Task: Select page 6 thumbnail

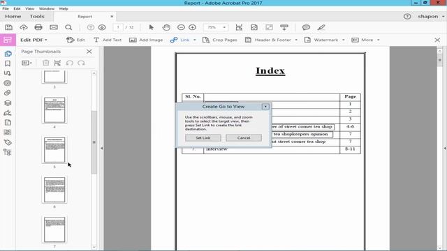Action: 54,190
